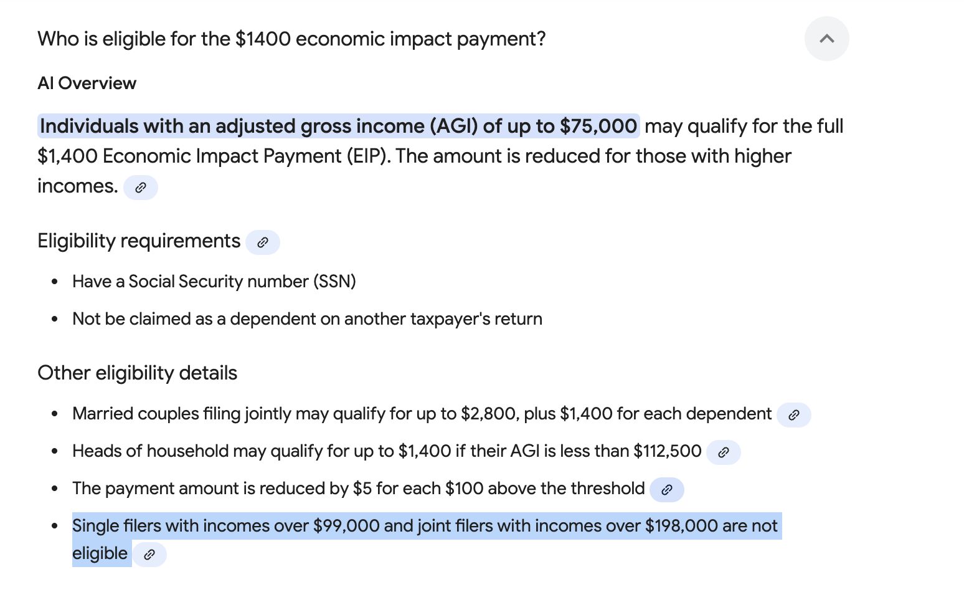964x597 pixels.
Task: Click the question title about $1400 payment
Action: (291, 39)
